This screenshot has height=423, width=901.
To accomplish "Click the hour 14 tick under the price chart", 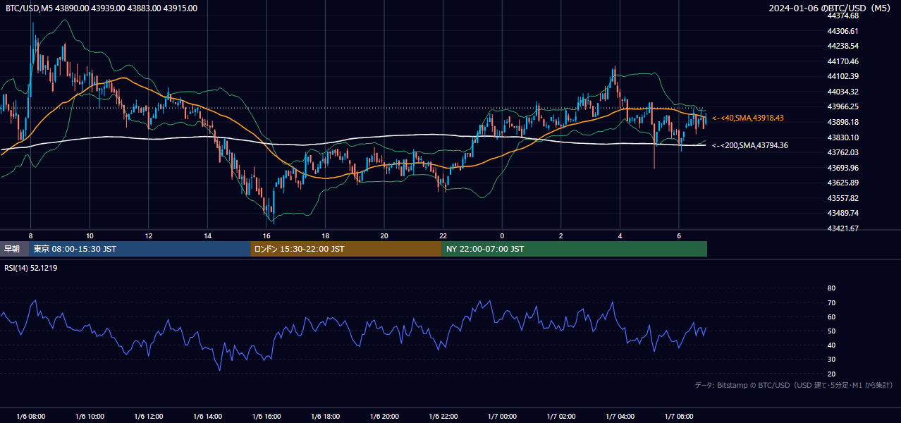I will coord(207,235).
